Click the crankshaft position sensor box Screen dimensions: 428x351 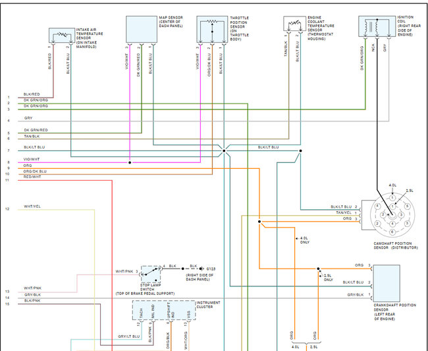pos(387,283)
